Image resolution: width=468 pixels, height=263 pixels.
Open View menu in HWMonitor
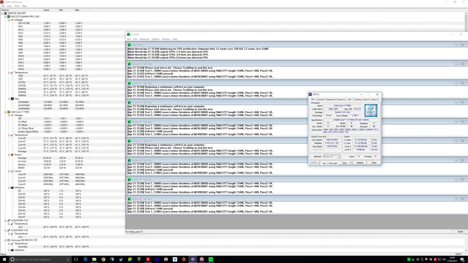coord(9,6)
